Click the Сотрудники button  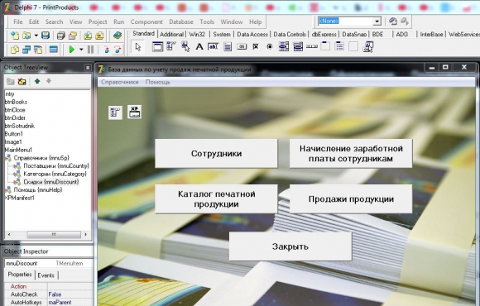217,153
